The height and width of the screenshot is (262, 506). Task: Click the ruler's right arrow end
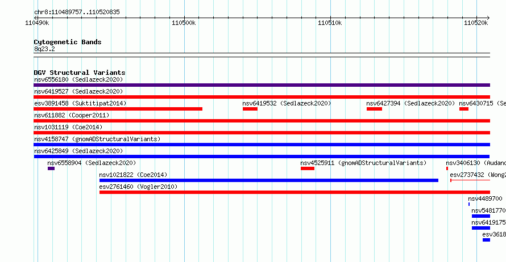(x=488, y=18)
